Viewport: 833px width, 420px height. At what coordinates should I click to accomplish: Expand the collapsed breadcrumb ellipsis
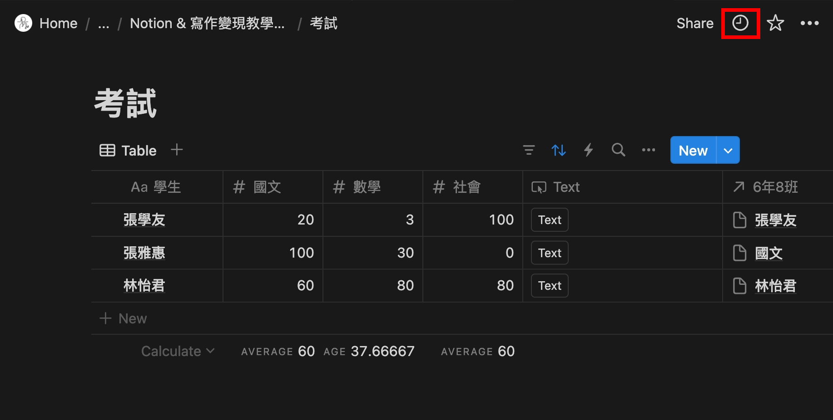click(104, 24)
